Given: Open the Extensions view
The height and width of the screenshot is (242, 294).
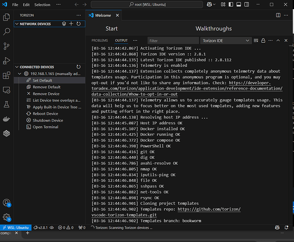Looking at the screenshot, I should (x=7, y=76).
